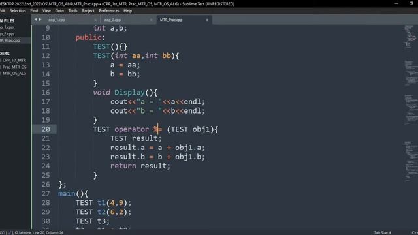Maximize the Sublime Text window
The image size is (418, 235).
(x=411, y=4)
